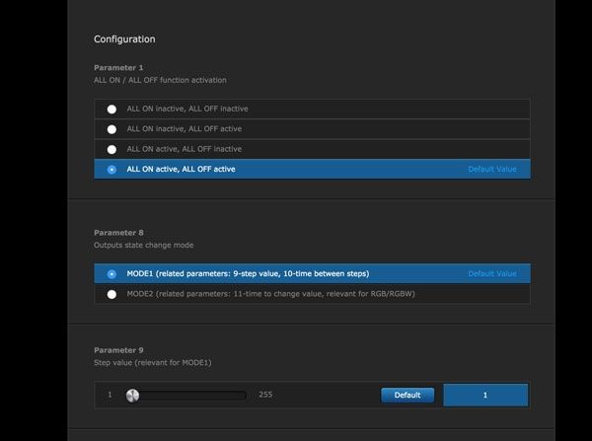Viewport: 592px width, 441px height.
Task: Click the slider track near the 255 end
Action: click(x=240, y=396)
